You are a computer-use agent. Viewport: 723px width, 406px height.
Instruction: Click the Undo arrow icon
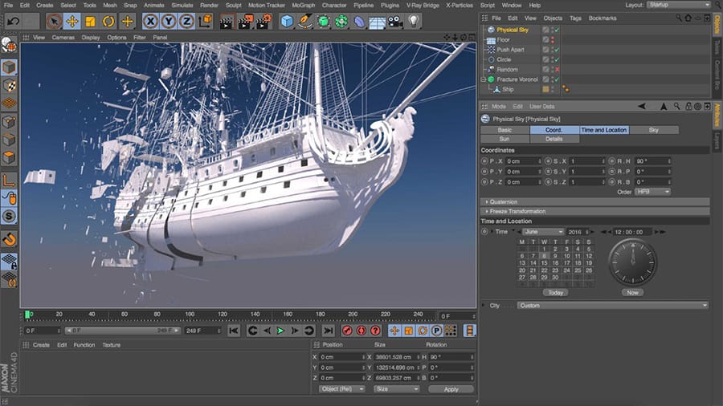point(13,21)
